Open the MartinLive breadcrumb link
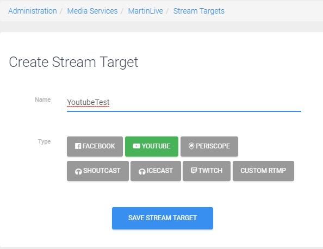This screenshot has width=323, height=249. tap(145, 11)
